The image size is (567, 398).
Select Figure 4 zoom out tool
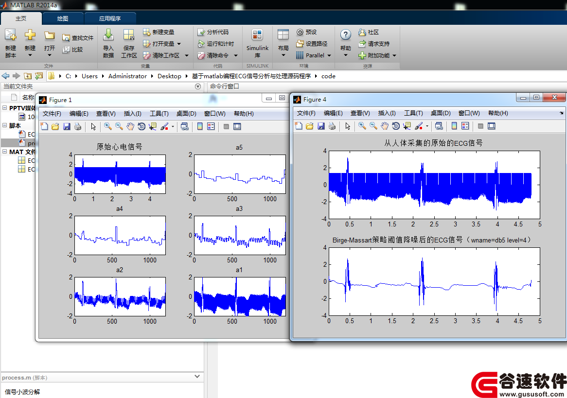tap(373, 126)
